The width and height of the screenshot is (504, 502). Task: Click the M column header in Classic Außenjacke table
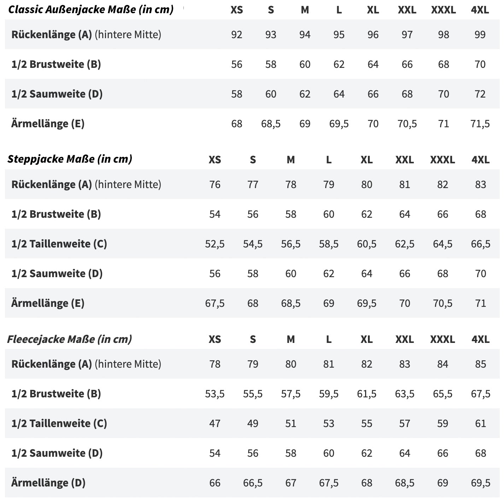tap(305, 10)
